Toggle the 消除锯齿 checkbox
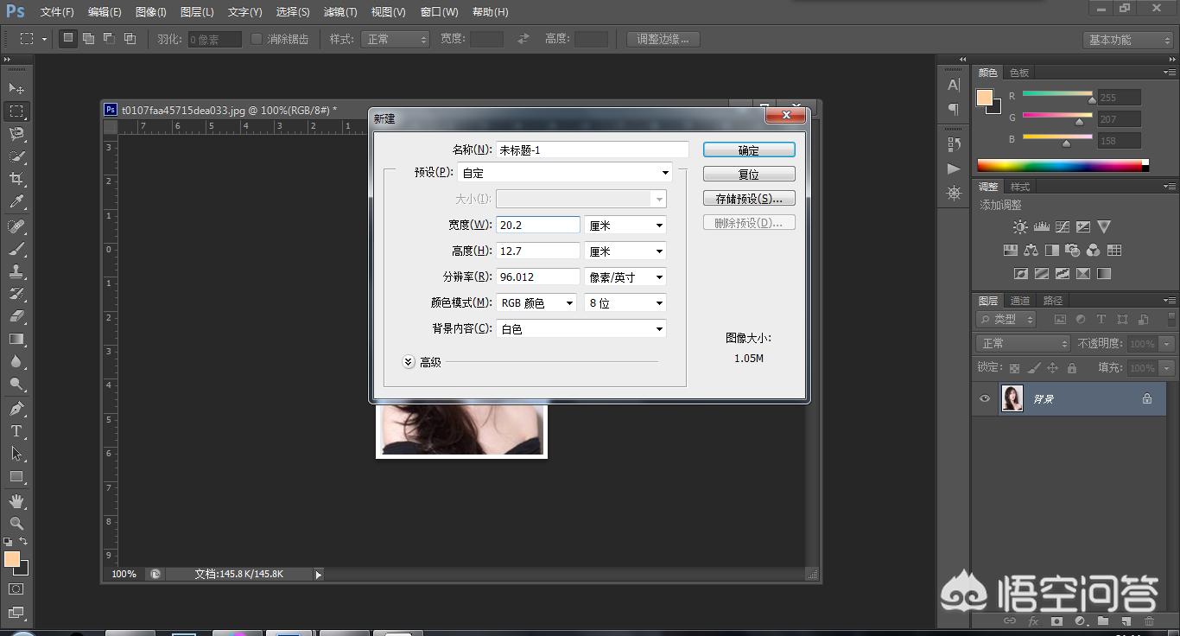Viewport: 1180px width, 636px height. [256, 38]
